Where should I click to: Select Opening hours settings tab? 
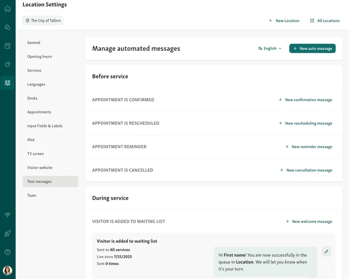click(40, 57)
